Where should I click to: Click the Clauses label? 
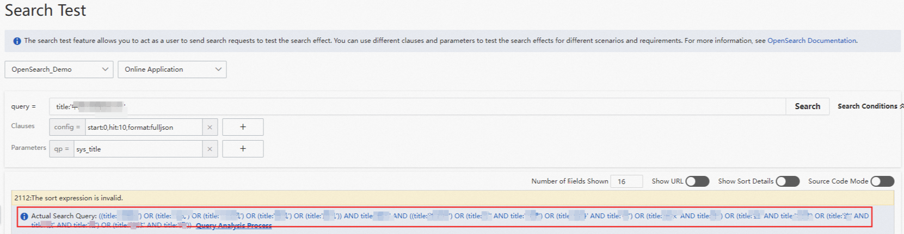(x=23, y=126)
